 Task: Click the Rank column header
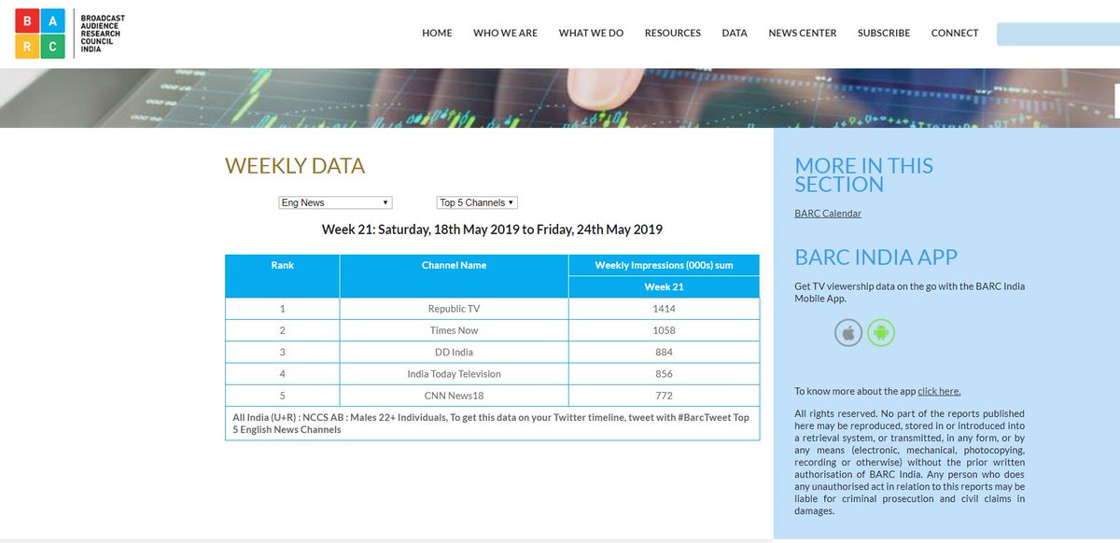click(283, 275)
